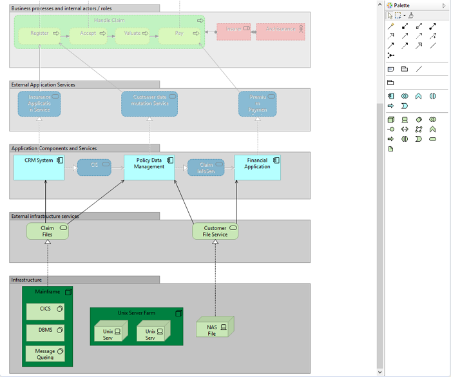Select the green Path element tool
Screen dimensions: 451x377
coord(405,130)
